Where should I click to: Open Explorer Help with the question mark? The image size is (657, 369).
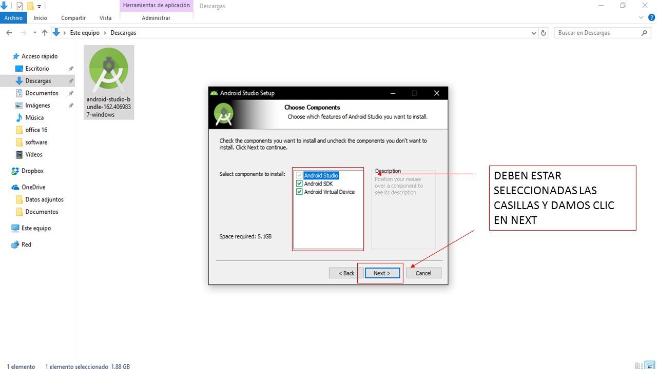(651, 18)
